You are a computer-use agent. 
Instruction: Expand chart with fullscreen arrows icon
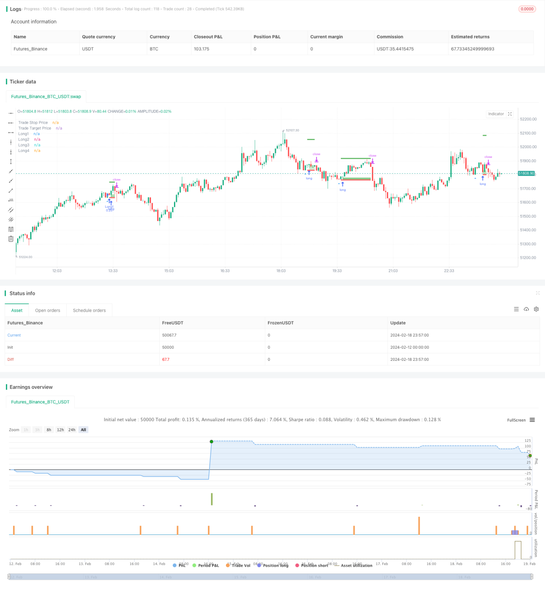[x=510, y=114]
